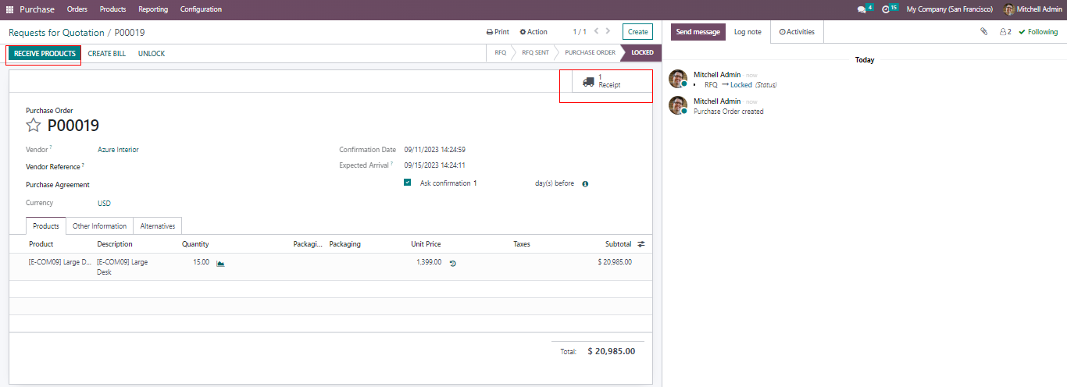Switch to the Products tab
Screen dimensions: 1067x387
(x=46, y=226)
